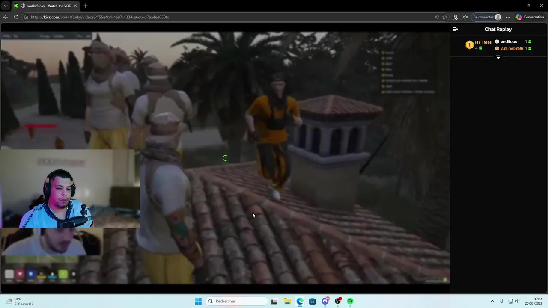
Task: Collapse the Chat Replay panel
Action: [x=455, y=29]
